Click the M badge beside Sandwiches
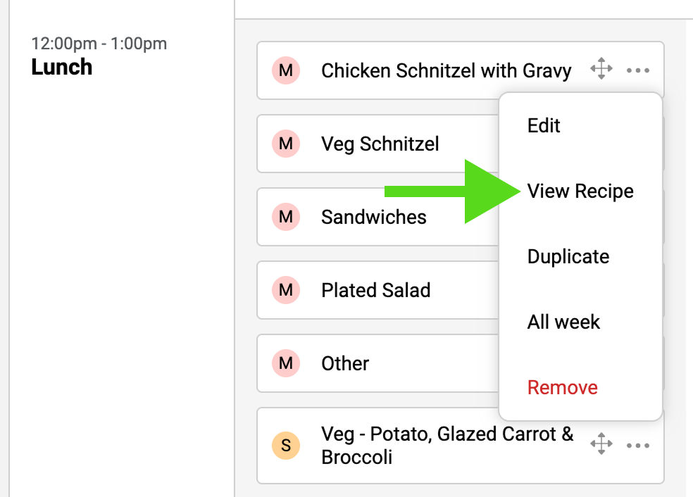This screenshot has height=497, width=693. tap(286, 217)
